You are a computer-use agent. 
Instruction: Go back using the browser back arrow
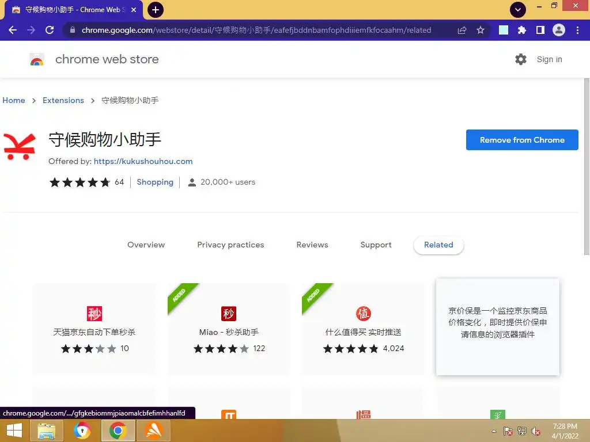coord(13,30)
